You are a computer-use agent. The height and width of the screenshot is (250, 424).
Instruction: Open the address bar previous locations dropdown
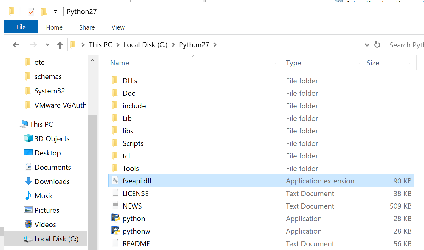pyautogui.click(x=367, y=45)
